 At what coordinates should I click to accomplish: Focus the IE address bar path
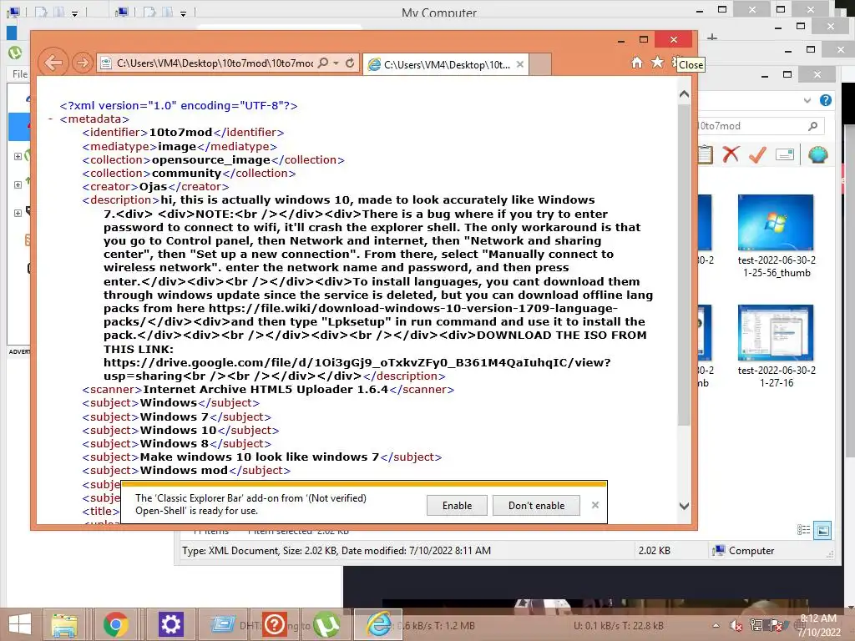(215, 63)
